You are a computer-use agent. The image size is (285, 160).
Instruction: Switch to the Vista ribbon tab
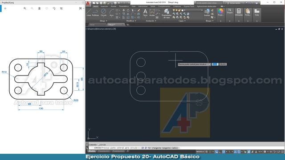134,6
